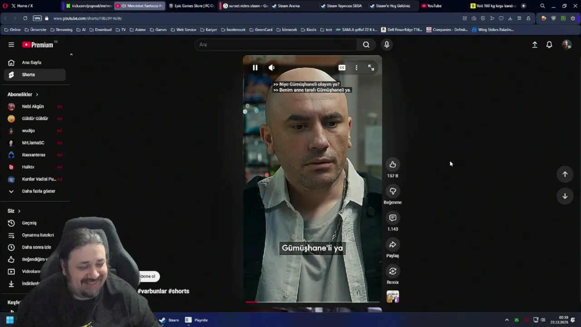
Task: Open Playnite from the taskbar
Action: pyautogui.click(x=197, y=320)
